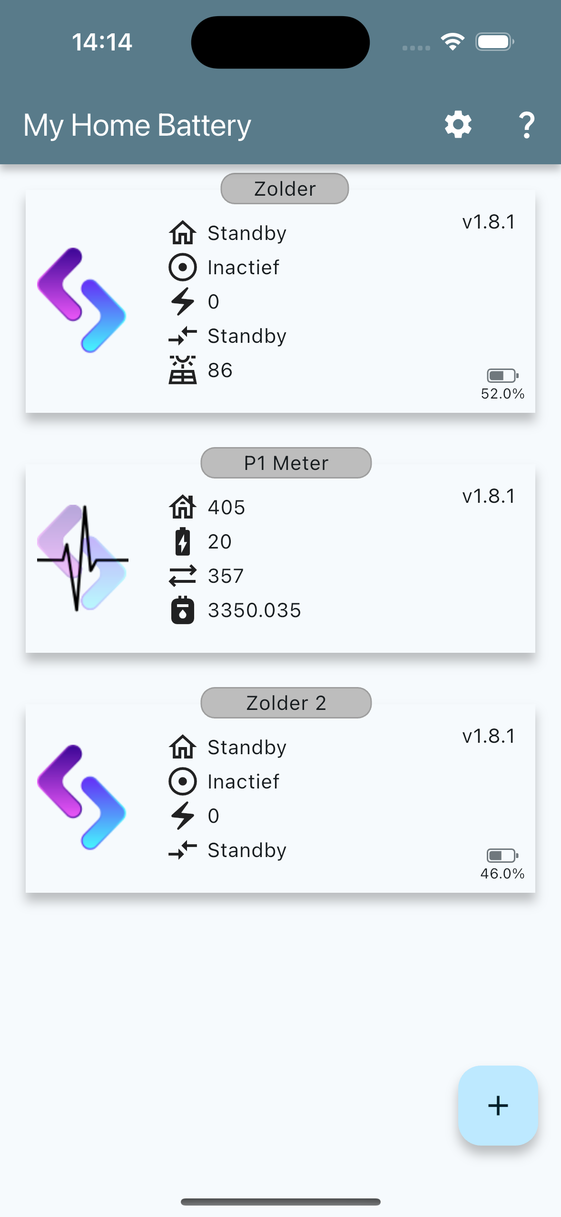This screenshot has height=1217, width=561.
Task: Tap the solar panel icon in Zolder card
Action: point(182,370)
